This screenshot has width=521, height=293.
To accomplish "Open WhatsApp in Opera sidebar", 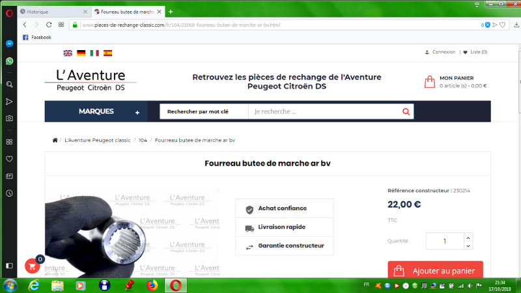I will [9, 61].
